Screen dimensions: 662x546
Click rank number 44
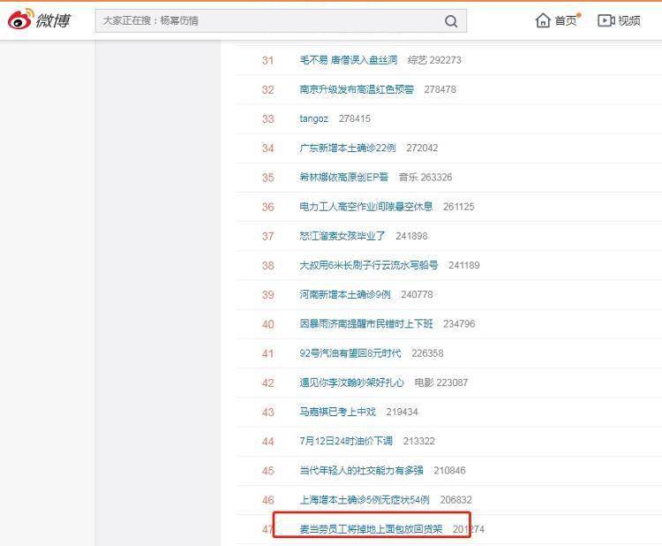[x=267, y=442]
